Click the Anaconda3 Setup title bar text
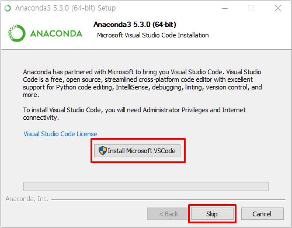The image size is (292, 228). (65, 8)
